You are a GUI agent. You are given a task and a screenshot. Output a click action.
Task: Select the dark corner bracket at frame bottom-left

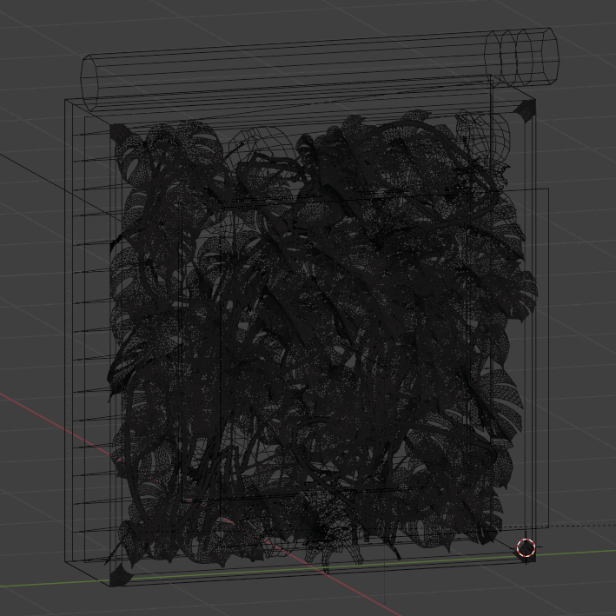point(120,575)
